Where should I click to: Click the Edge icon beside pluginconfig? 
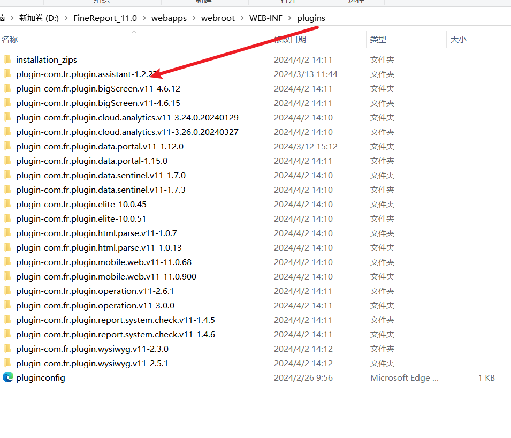click(x=8, y=377)
